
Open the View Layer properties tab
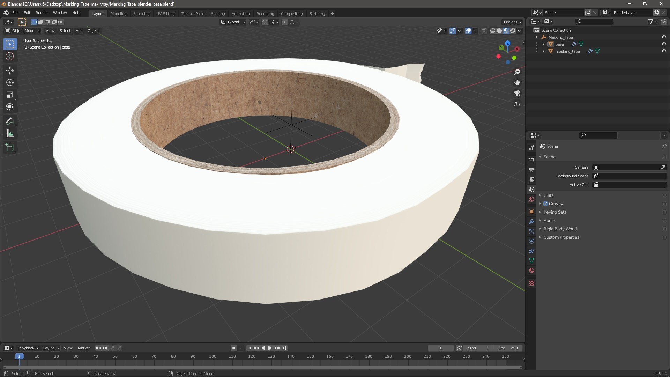(531, 179)
